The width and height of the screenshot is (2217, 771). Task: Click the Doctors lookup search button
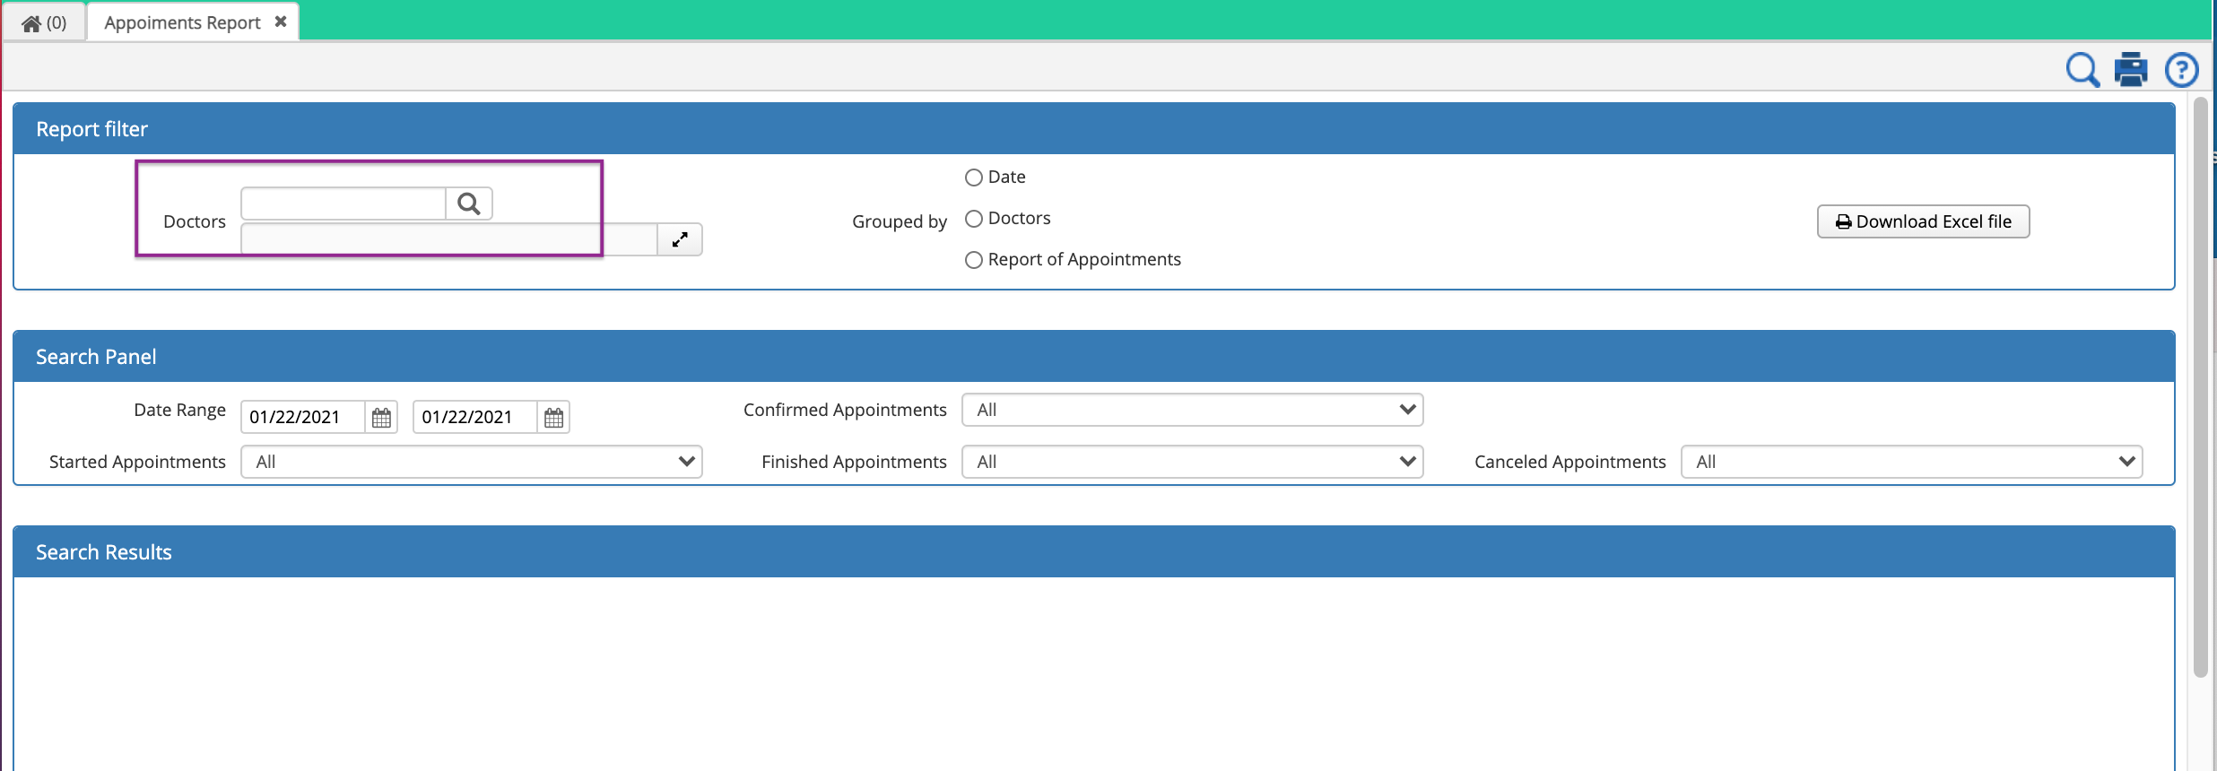coord(469,204)
